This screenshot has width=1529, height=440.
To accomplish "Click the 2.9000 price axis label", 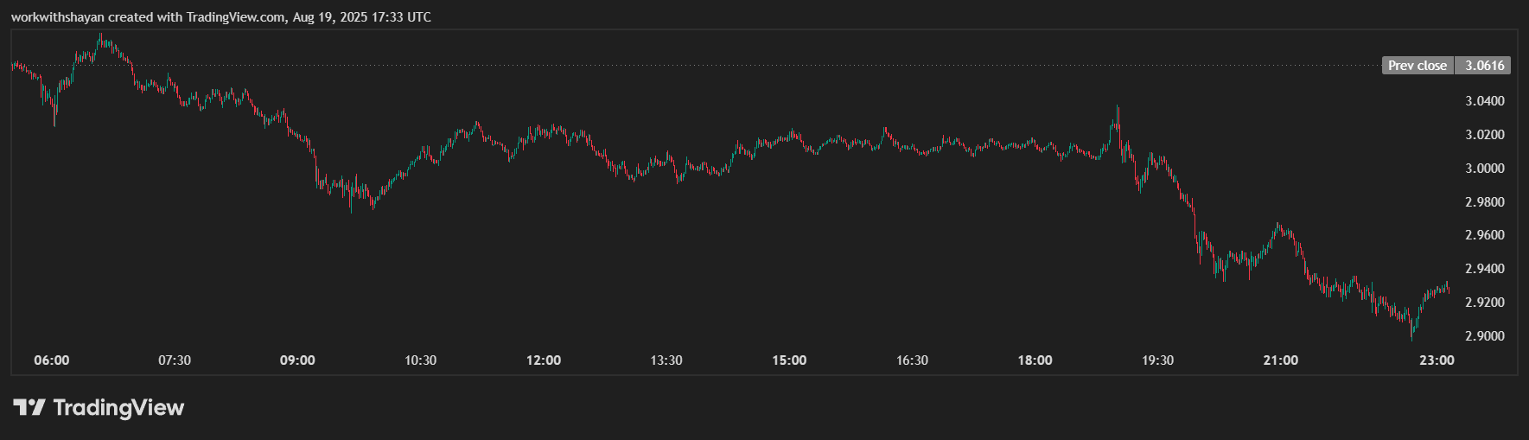I will click(1484, 336).
